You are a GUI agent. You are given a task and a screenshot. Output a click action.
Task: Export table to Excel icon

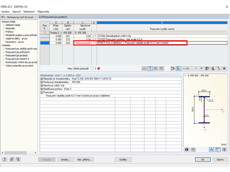click(x=213, y=68)
